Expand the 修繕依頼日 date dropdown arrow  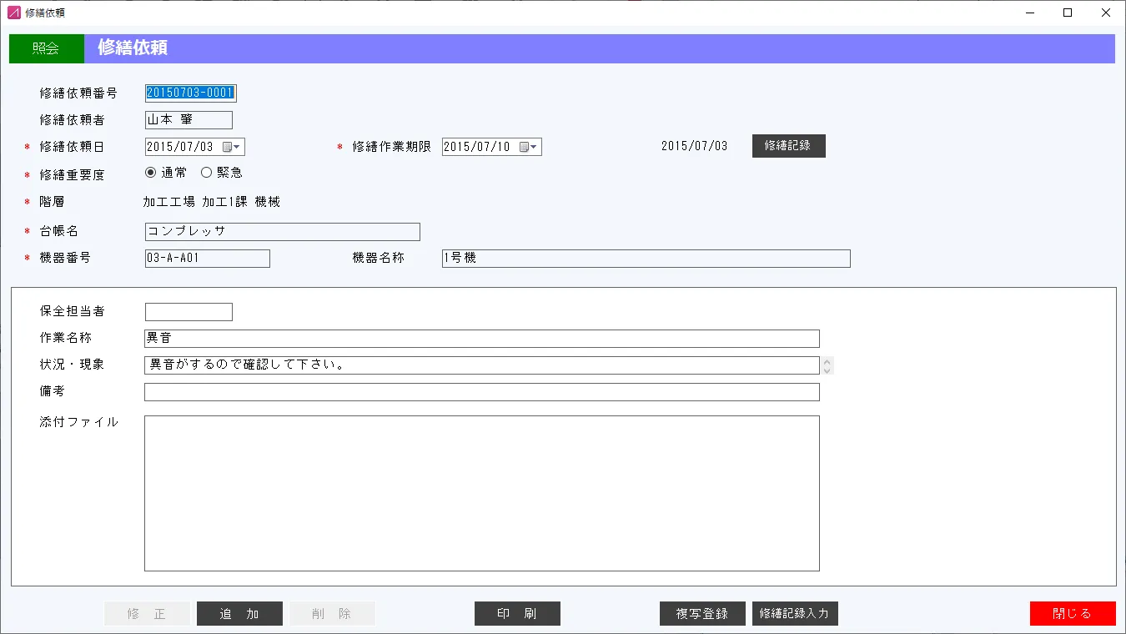(x=238, y=147)
